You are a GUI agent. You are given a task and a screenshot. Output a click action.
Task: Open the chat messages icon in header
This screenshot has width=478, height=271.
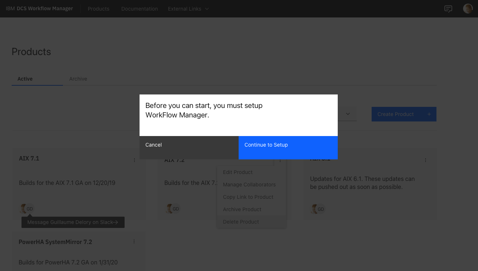pos(448,9)
